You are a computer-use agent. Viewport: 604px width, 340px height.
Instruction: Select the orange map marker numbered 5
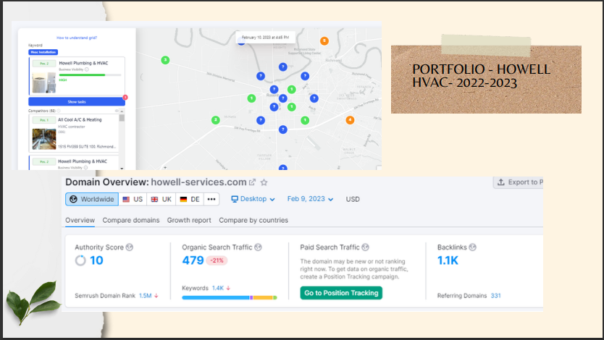(x=324, y=41)
